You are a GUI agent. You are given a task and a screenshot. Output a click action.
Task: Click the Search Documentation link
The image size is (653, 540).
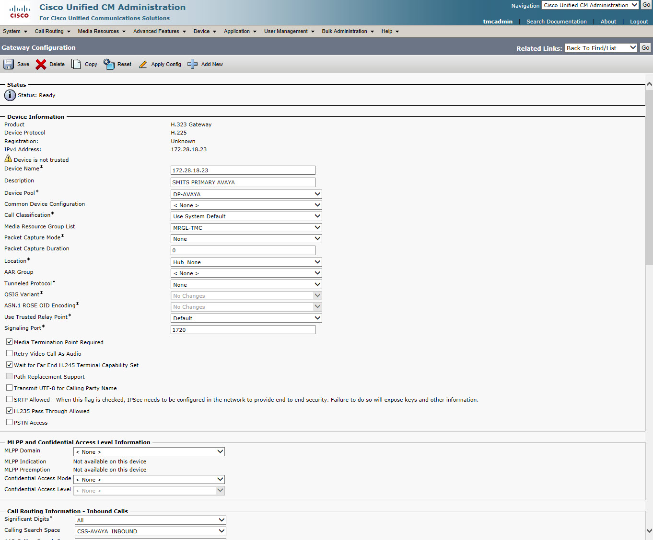pyautogui.click(x=556, y=22)
